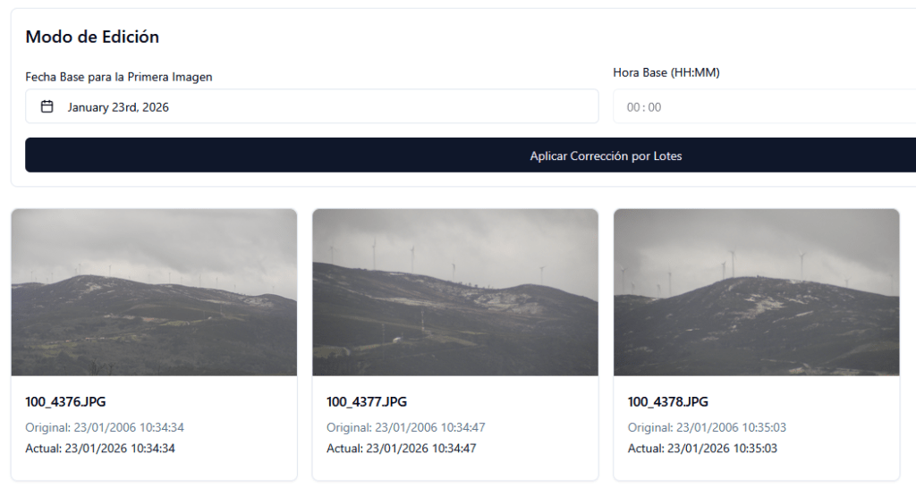Viewport: 916px width, 496px height.
Task: Click the 100_4377.JPG file name
Action: [x=367, y=402]
